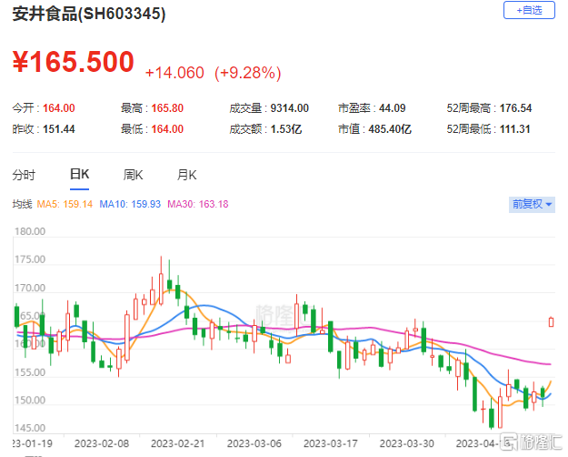The height and width of the screenshot is (457, 568).
Task: Click 成交额 value 1.53亿
Action: click(286, 129)
